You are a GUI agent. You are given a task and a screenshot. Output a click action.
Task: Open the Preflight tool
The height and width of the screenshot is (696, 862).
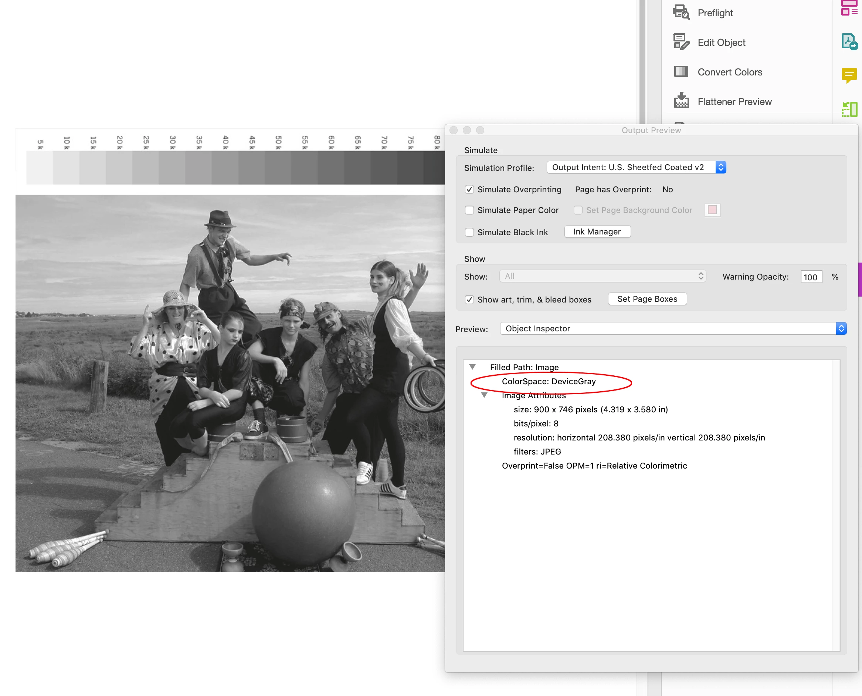click(715, 13)
